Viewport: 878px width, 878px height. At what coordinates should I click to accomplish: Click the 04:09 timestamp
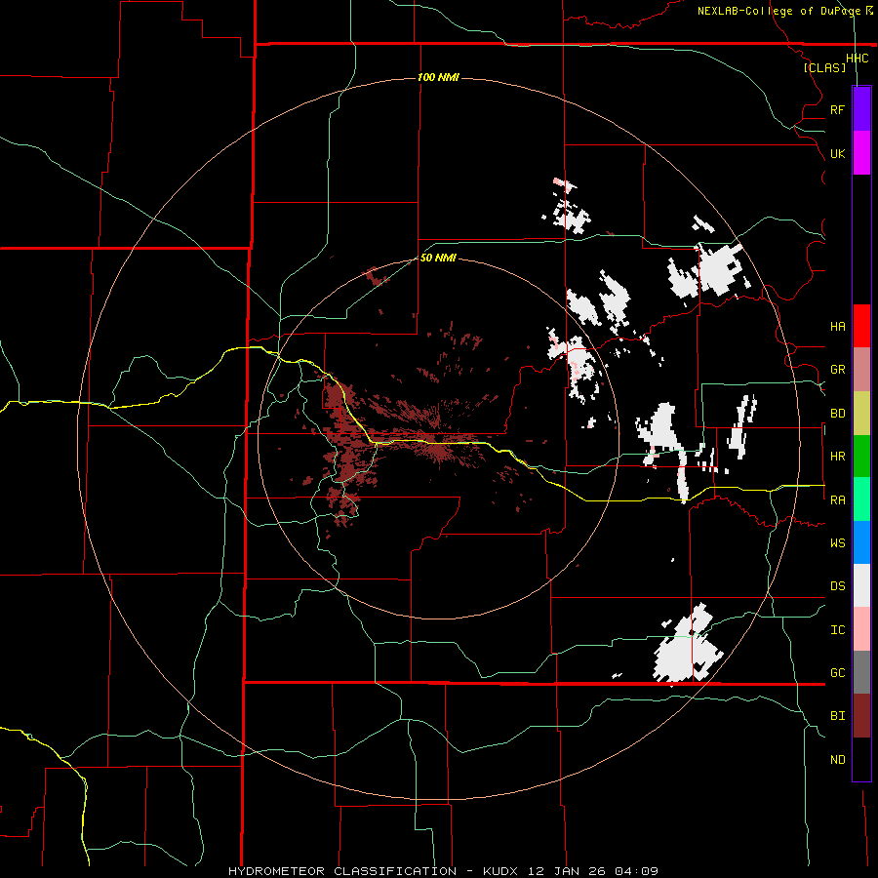635,871
